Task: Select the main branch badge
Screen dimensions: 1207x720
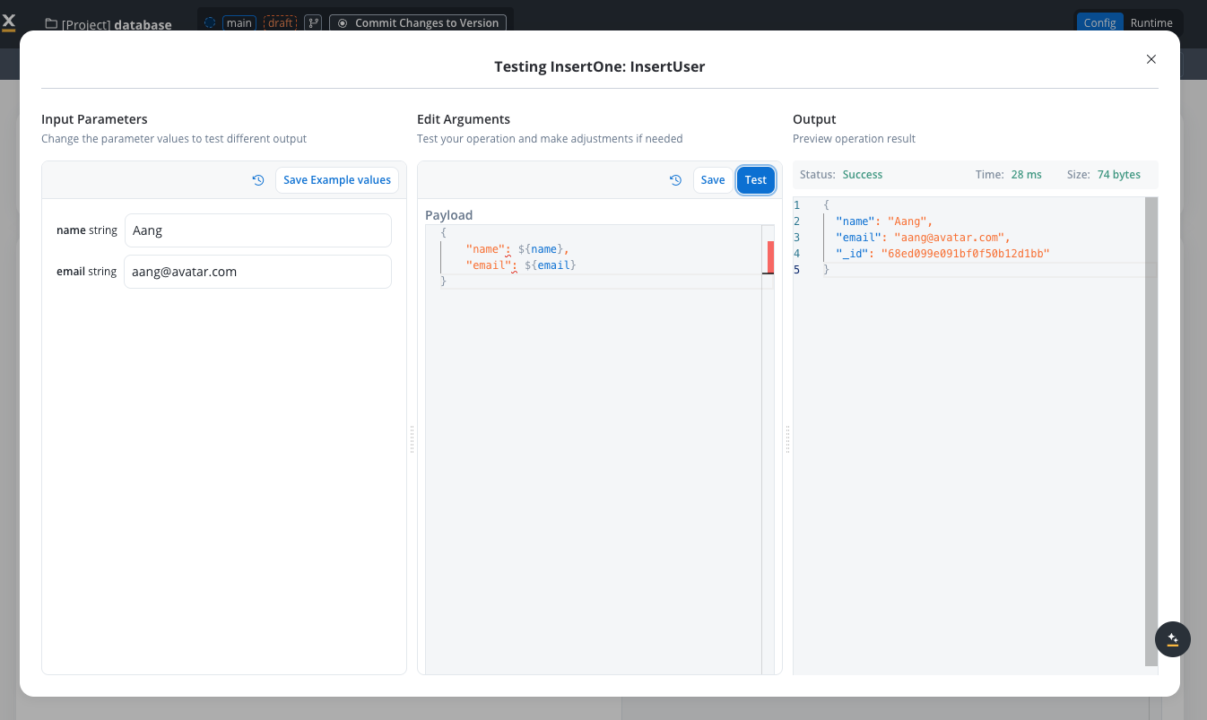Action: point(239,23)
